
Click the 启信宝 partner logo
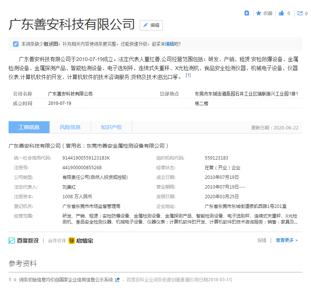(x=81, y=241)
